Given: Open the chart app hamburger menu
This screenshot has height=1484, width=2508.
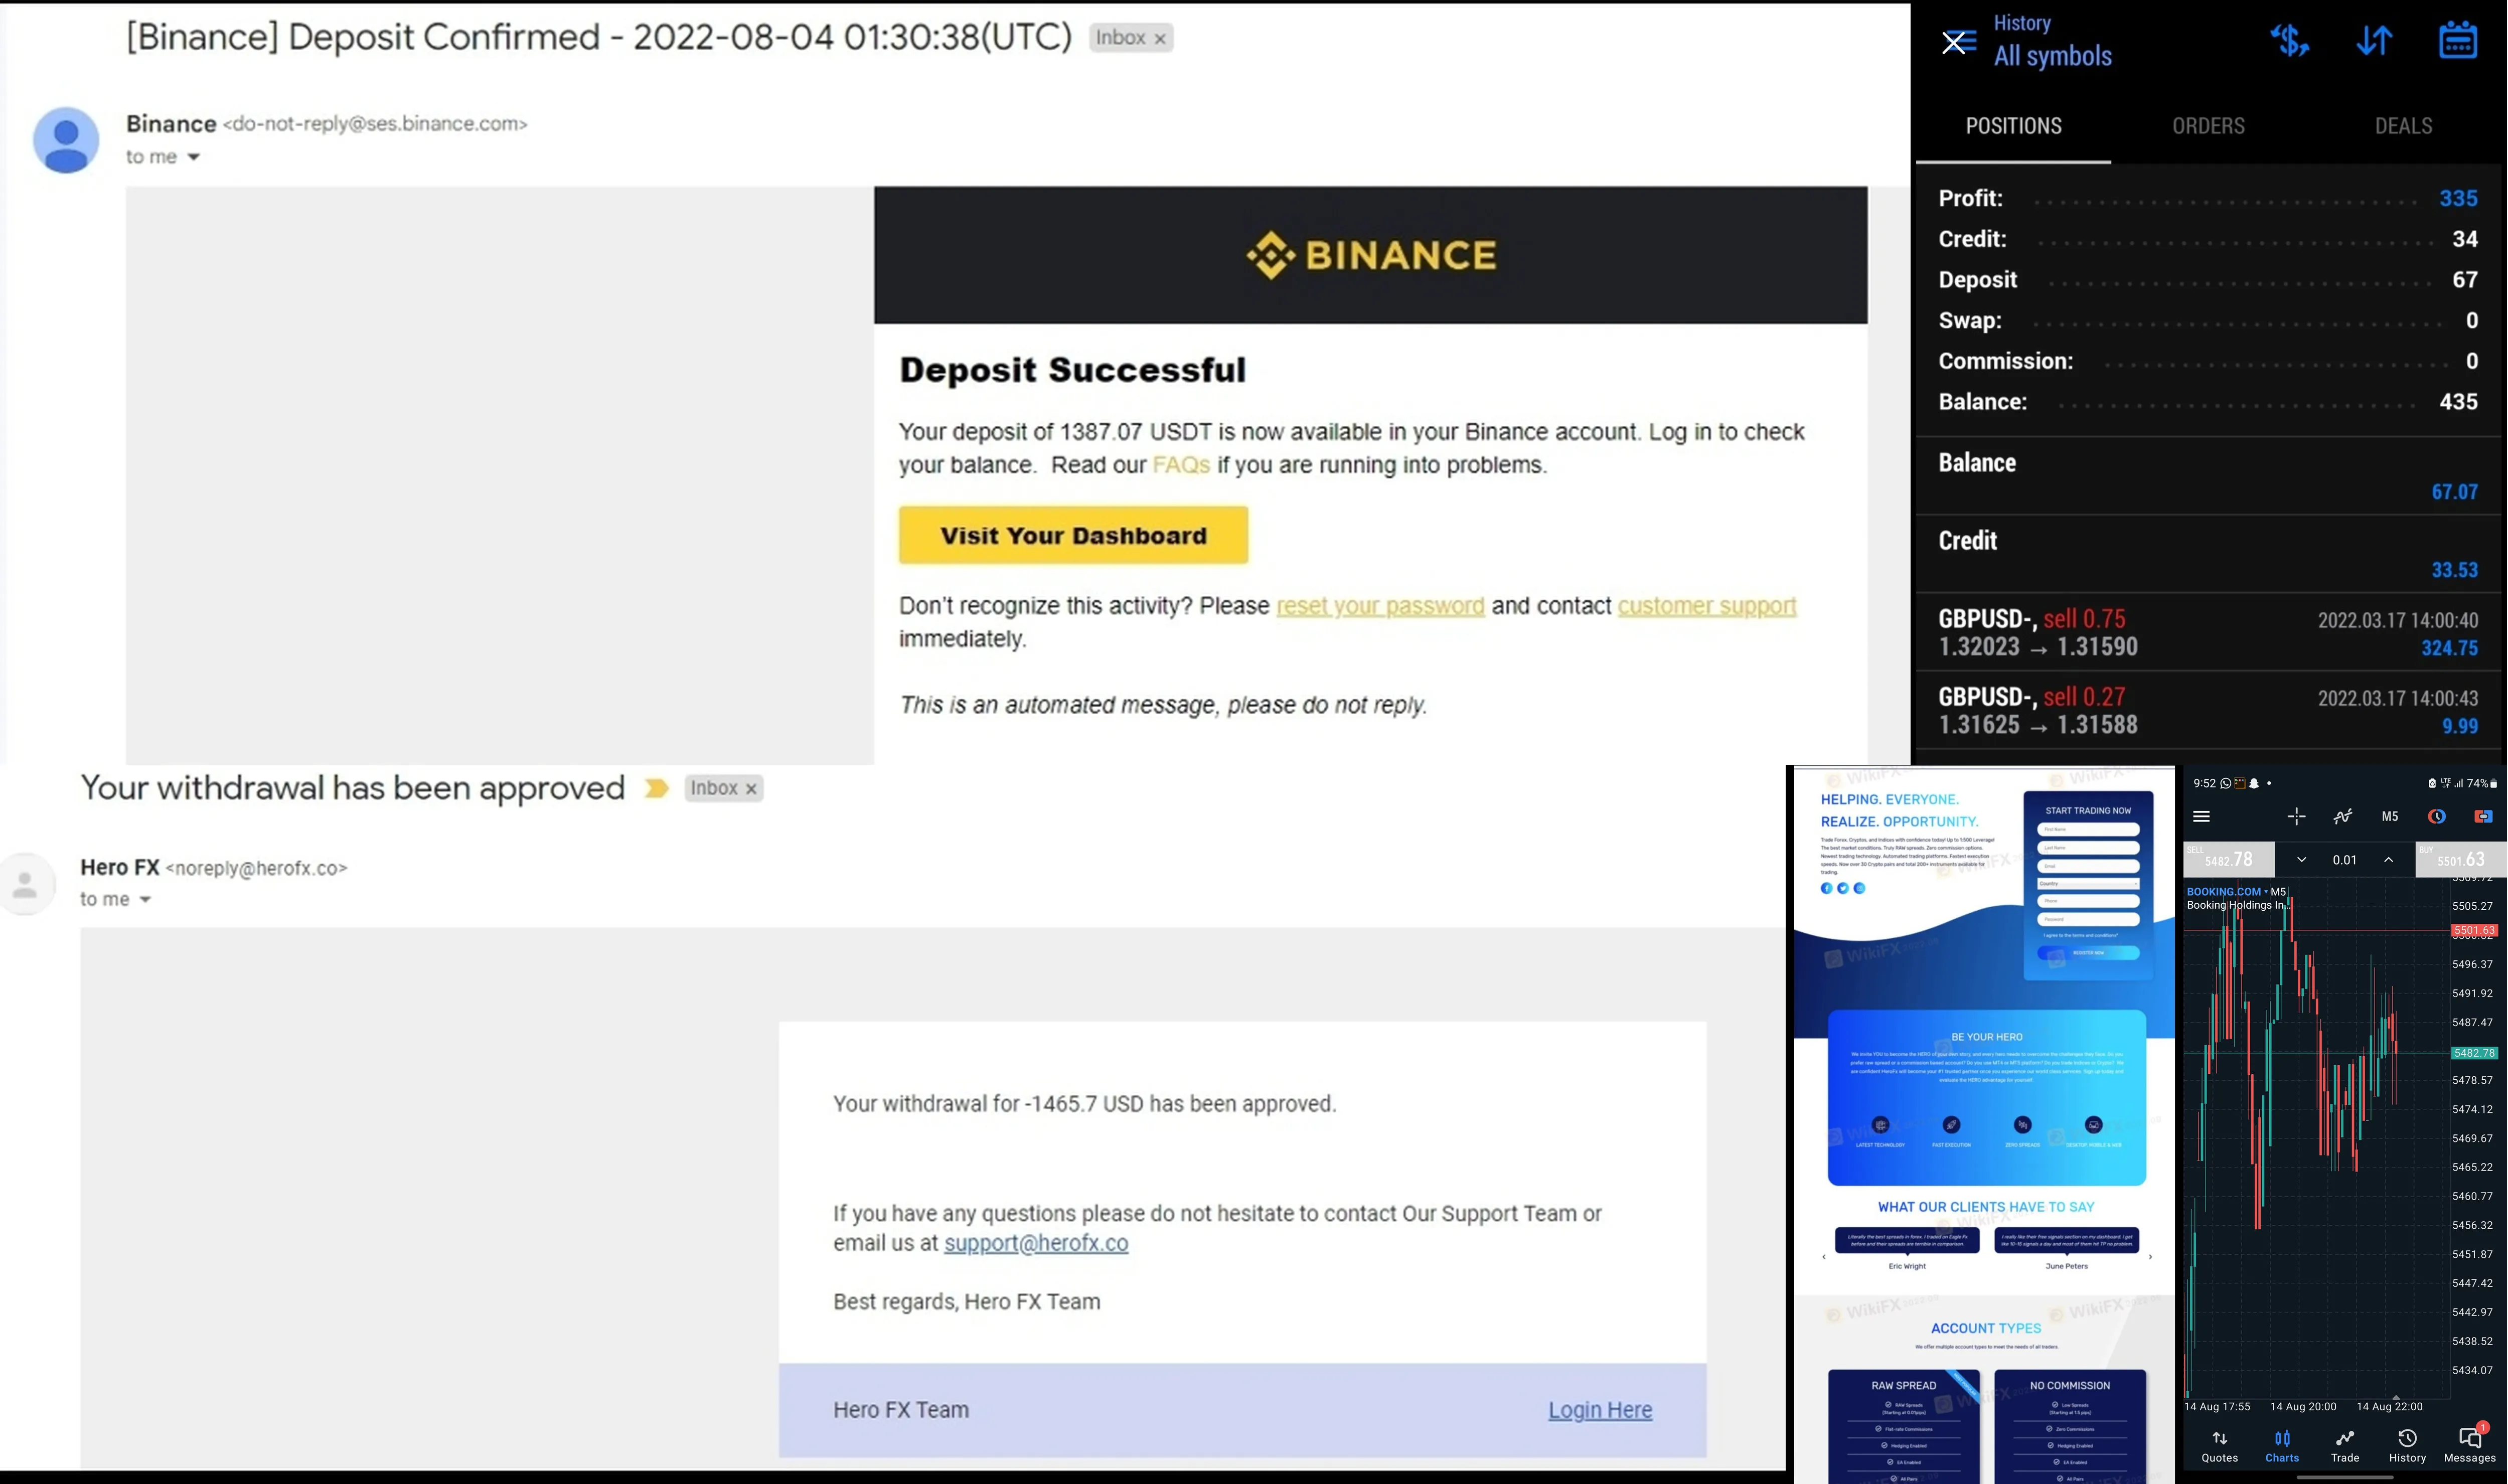Looking at the screenshot, I should click(x=2201, y=816).
